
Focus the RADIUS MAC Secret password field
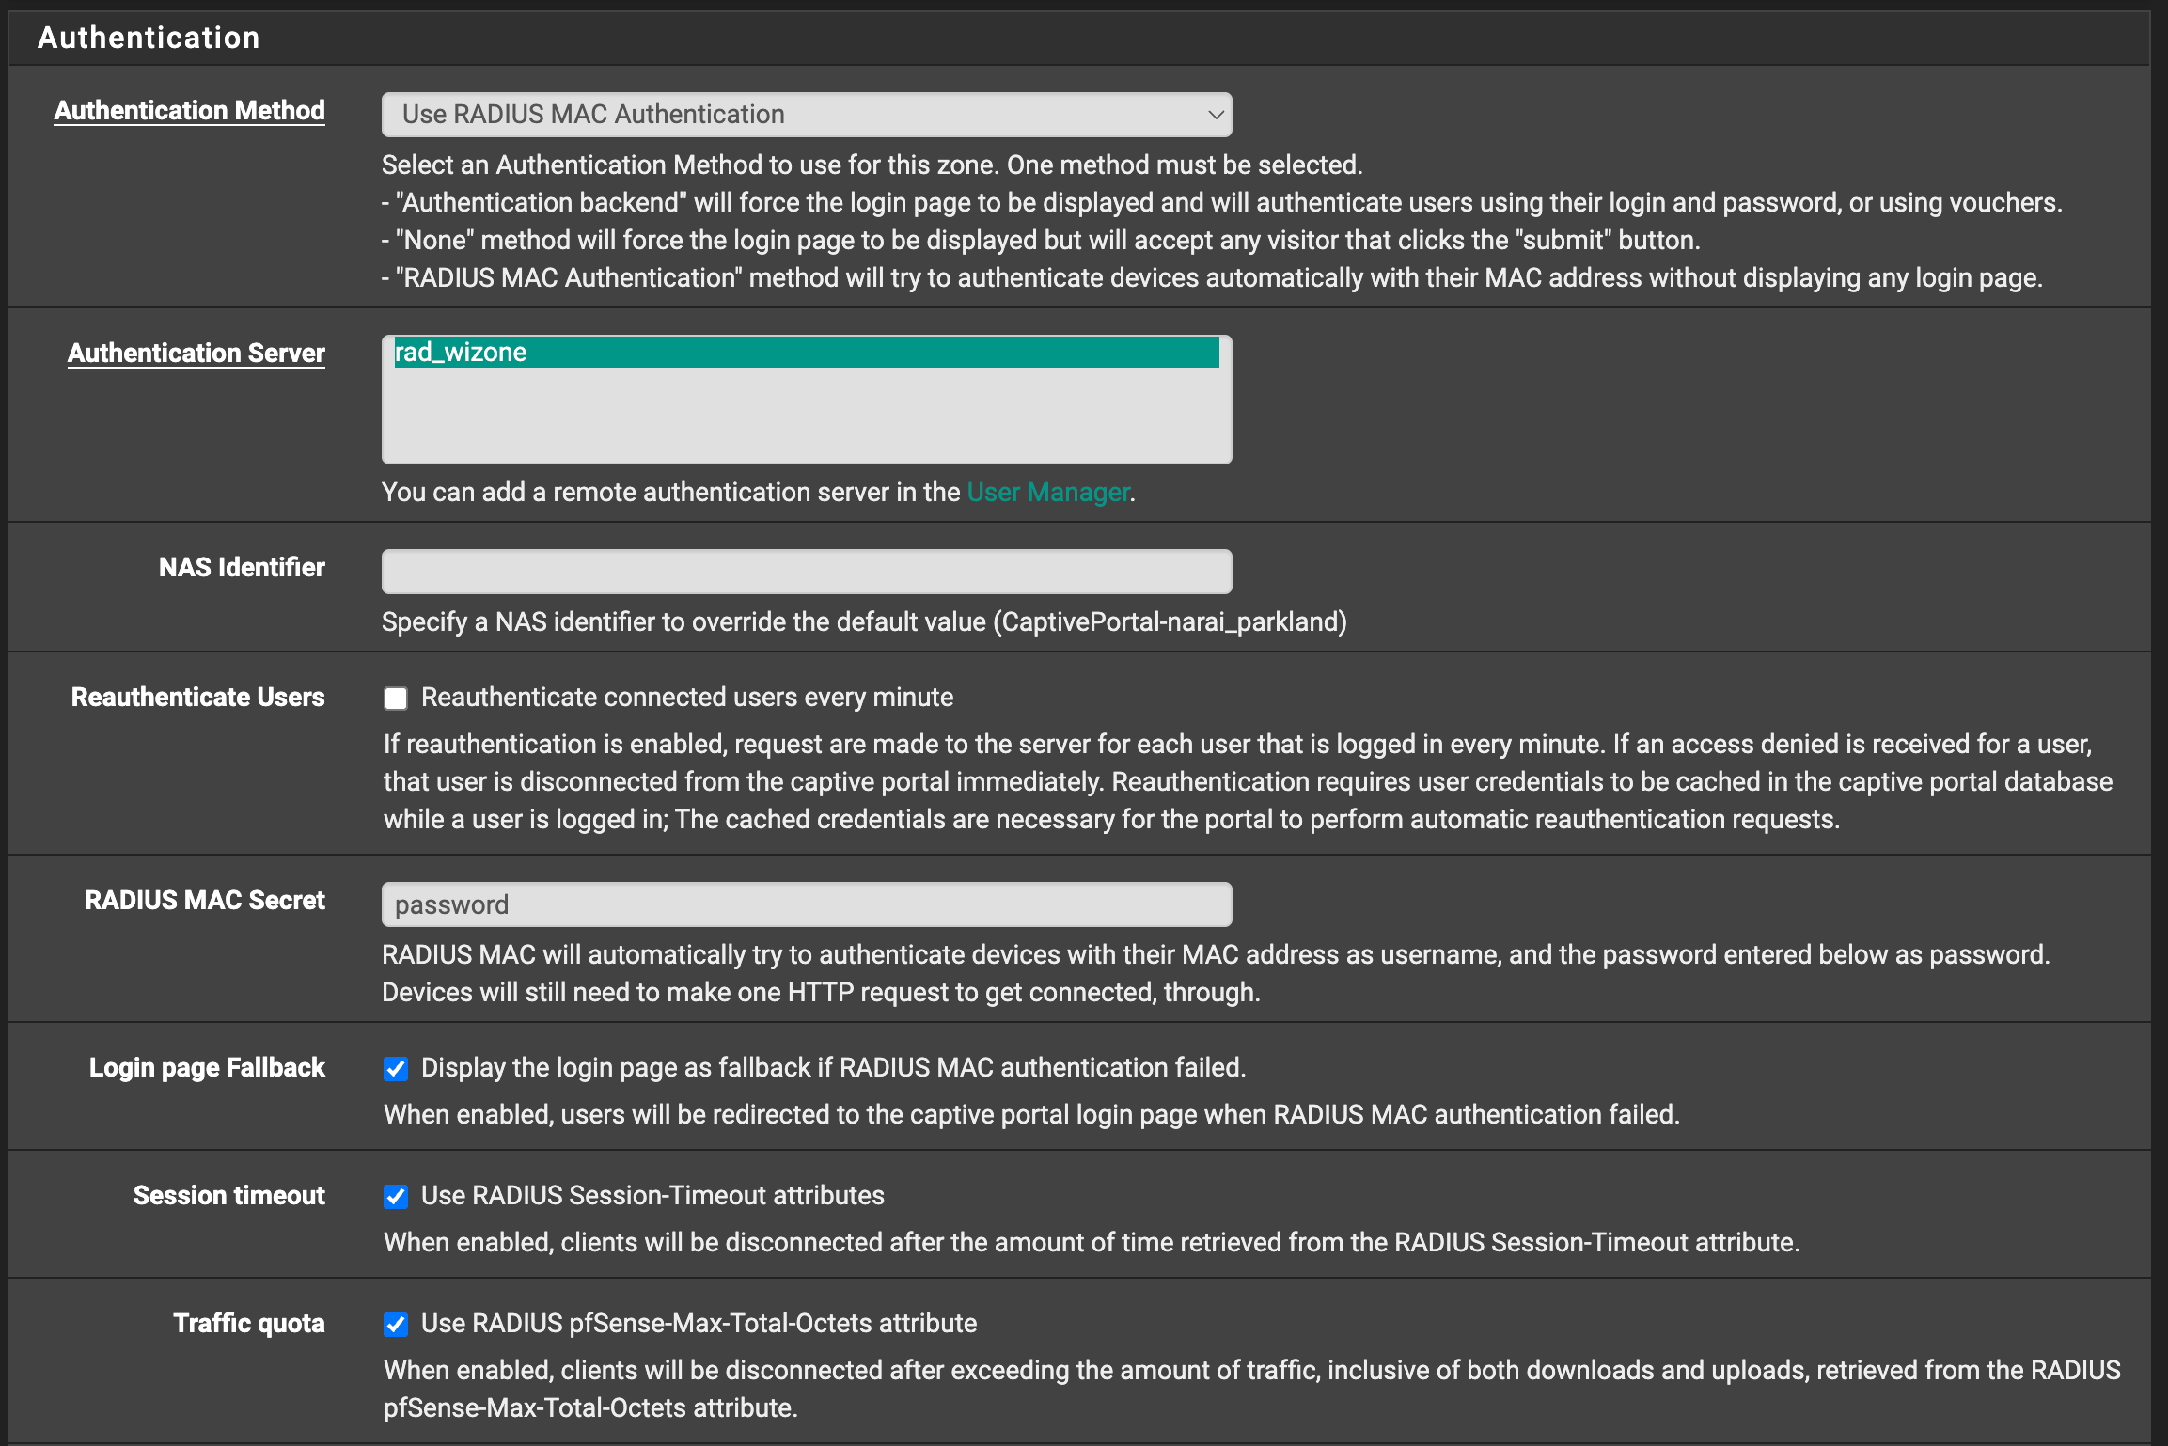click(806, 904)
